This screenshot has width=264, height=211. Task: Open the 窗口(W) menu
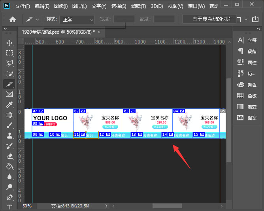coord(196,6)
